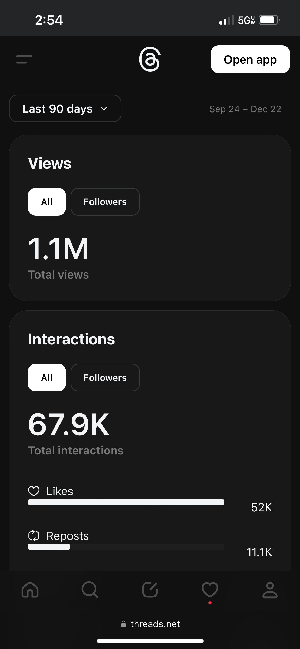Screen dimensions: 300x649
Task: Go to the Home feed icon
Action: [x=30, y=590]
